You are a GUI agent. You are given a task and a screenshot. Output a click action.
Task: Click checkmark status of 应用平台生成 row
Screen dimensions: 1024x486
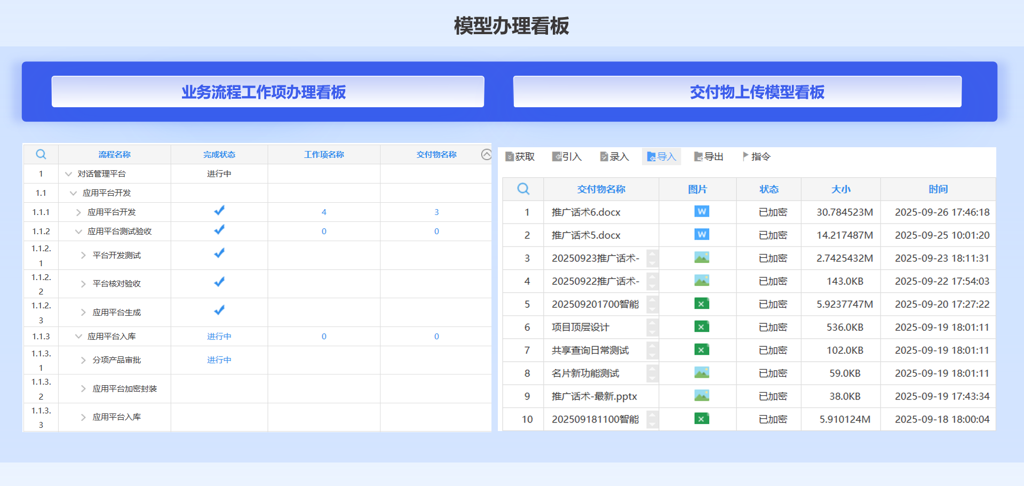[219, 310]
